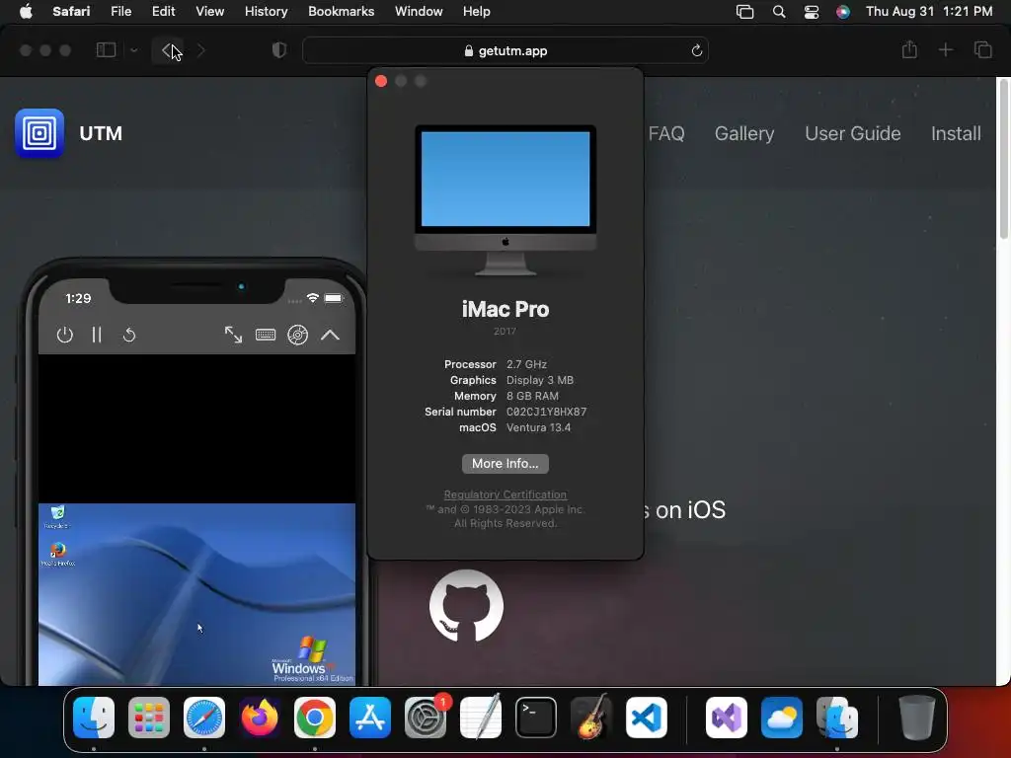
Task: Open a new tab with plus button
Action: pyautogui.click(x=945, y=49)
